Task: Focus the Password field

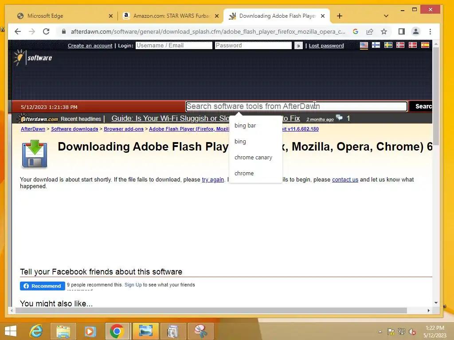Action: click(253, 46)
